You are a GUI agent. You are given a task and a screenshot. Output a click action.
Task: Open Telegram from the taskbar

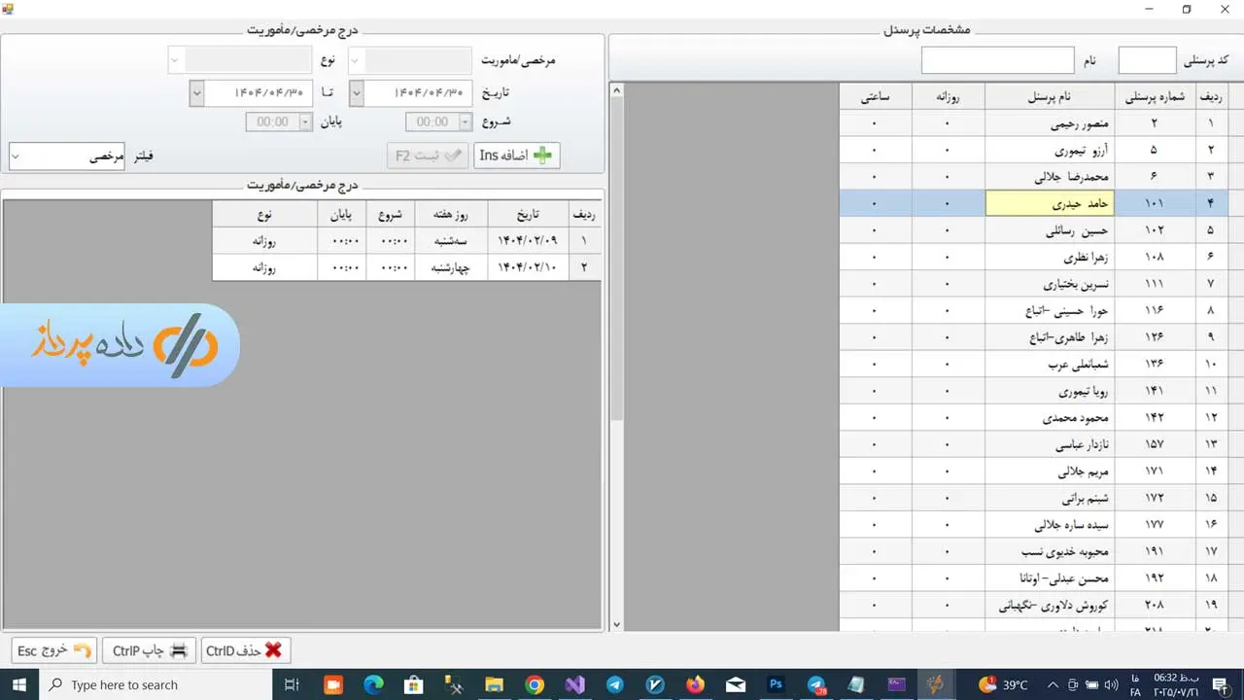615,684
